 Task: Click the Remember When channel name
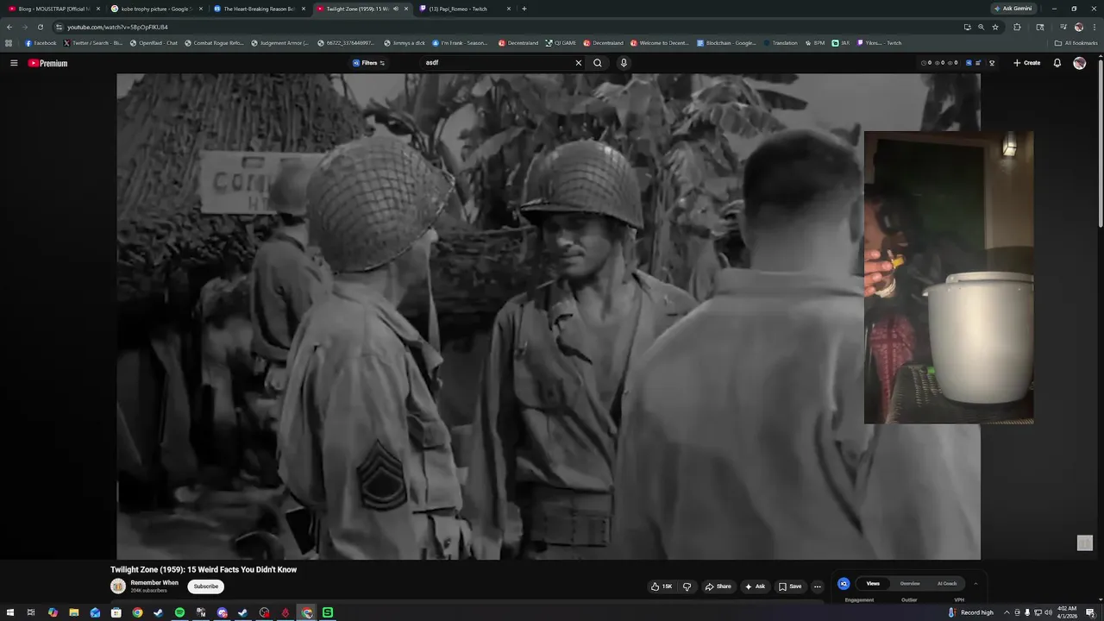154,583
